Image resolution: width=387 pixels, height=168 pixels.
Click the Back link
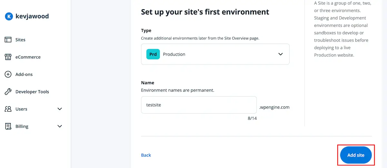point(146,155)
